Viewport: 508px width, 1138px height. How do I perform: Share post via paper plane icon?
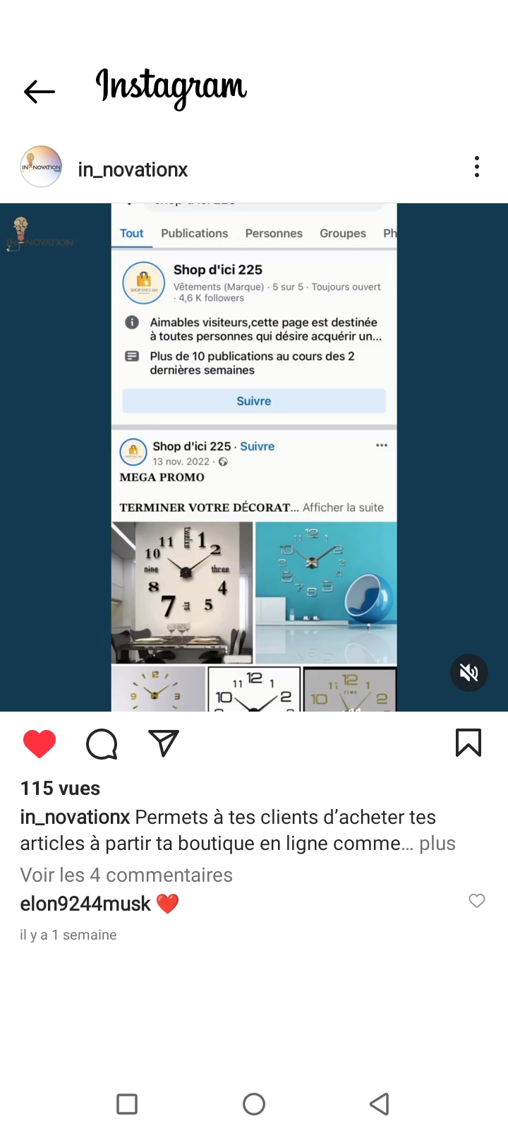click(164, 743)
